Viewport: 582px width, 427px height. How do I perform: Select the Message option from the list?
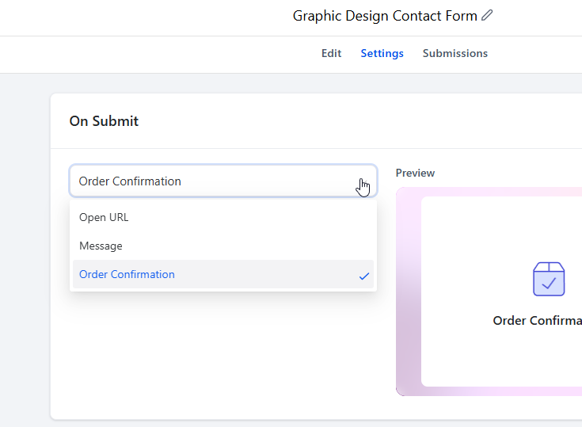pyautogui.click(x=223, y=246)
